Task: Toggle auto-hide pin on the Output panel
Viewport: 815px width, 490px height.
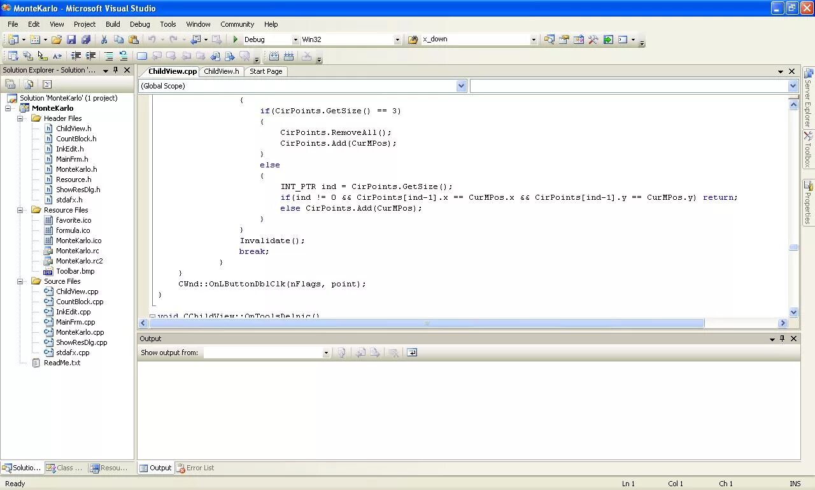Action: 783,339
